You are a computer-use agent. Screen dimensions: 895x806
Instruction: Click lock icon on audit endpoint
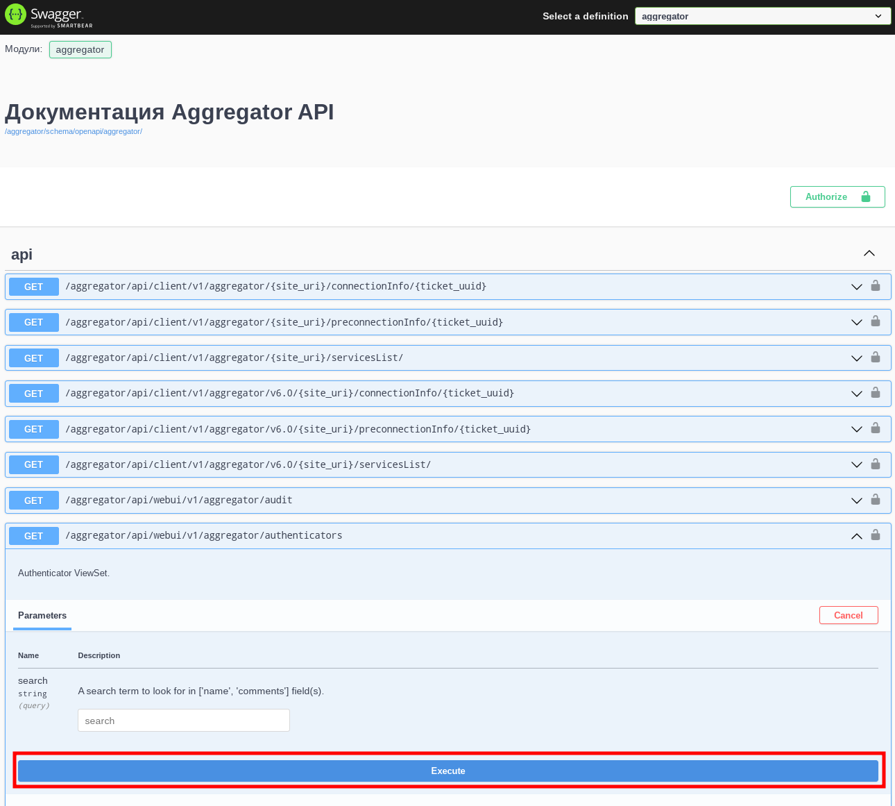876,500
